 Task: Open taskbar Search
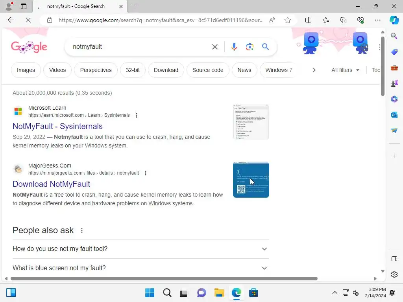point(167,293)
